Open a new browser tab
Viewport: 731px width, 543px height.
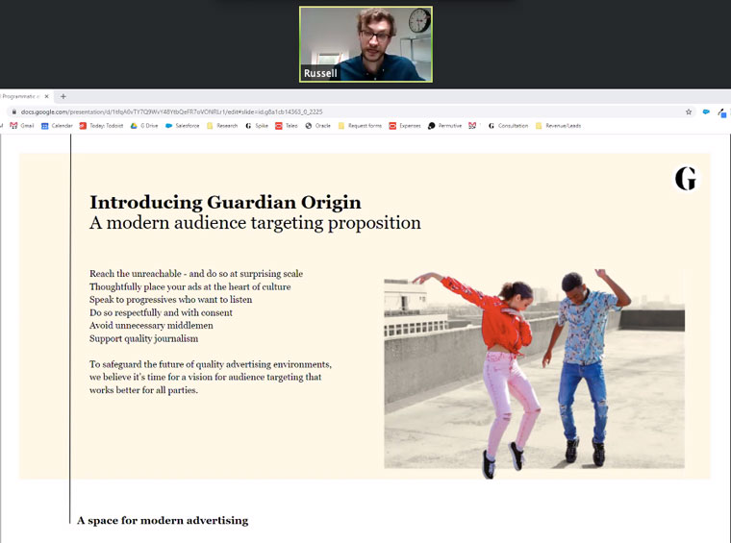coord(63,96)
